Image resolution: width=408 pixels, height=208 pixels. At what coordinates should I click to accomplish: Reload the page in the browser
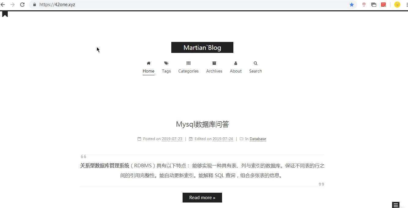pos(22,5)
